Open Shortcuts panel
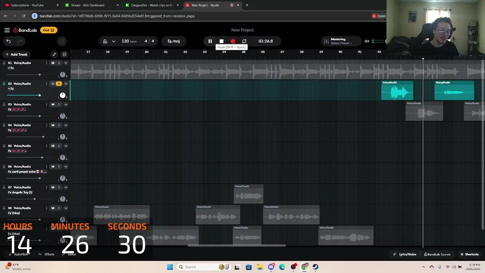This screenshot has height=273, width=485. pyautogui.click(x=469, y=254)
